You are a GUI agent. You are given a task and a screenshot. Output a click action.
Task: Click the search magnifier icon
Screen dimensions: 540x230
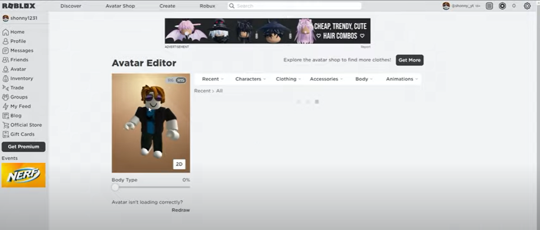(x=232, y=6)
